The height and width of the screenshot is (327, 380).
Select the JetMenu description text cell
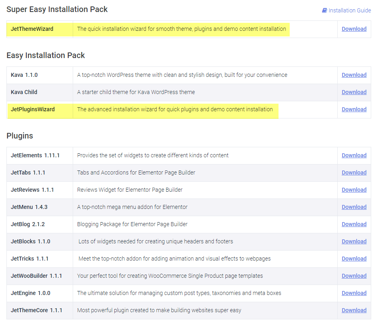point(132,207)
